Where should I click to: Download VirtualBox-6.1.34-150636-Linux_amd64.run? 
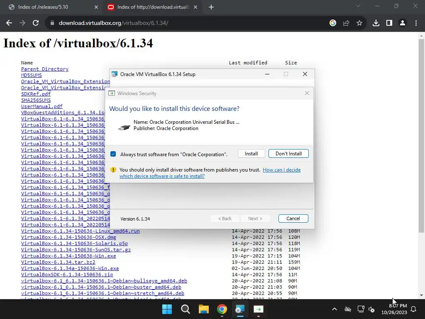click(81, 231)
